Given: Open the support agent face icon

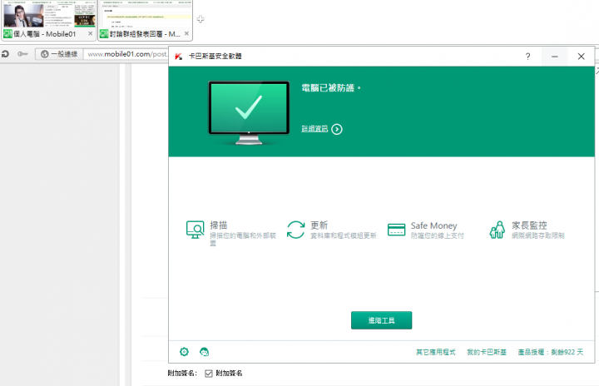Looking at the screenshot, I should (204, 352).
